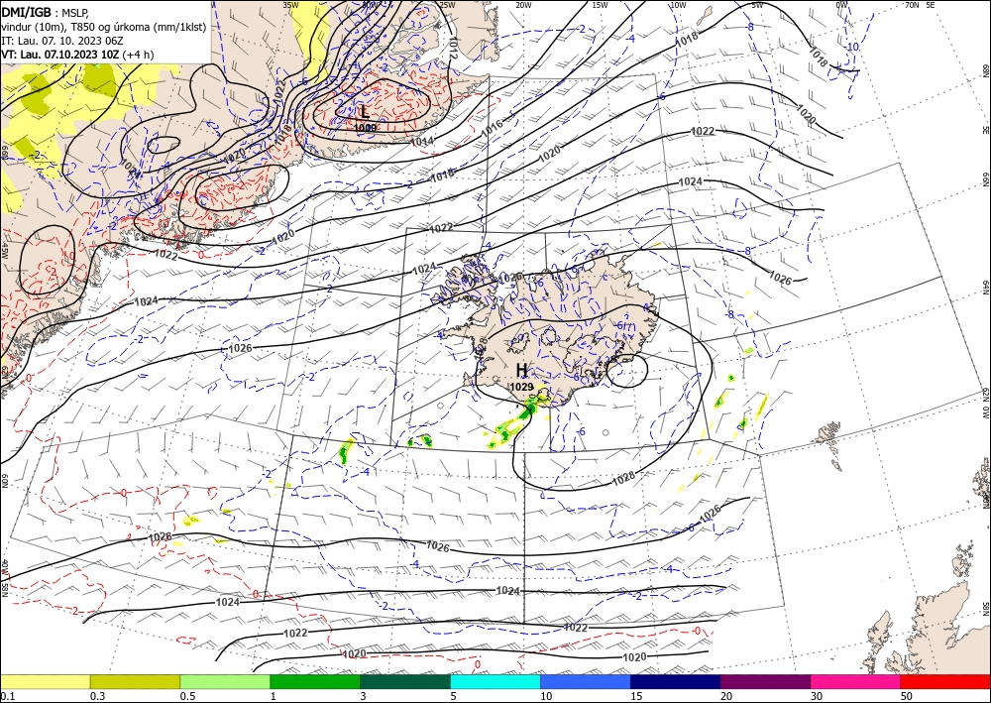Click the yellow 0.1–0.3 legend color band
The width and height of the screenshot is (991, 703).
tap(45, 681)
